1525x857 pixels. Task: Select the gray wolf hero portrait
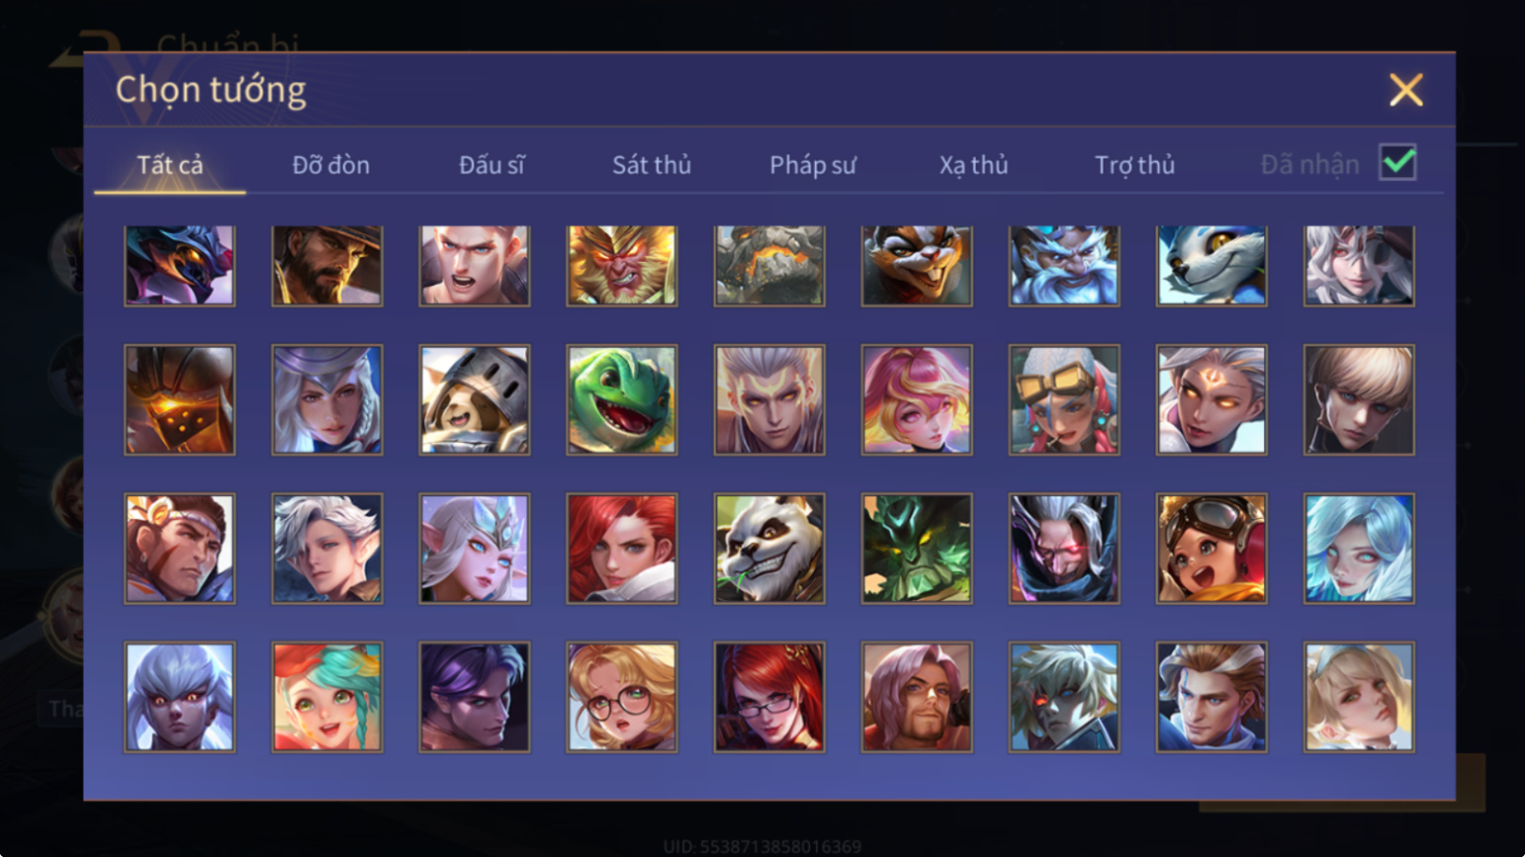[x=1211, y=265]
